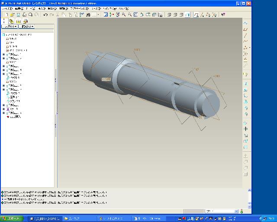Open the selection filter dropdown at bottom right
Viewport: 277px width, 222px height.
click(x=236, y=211)
